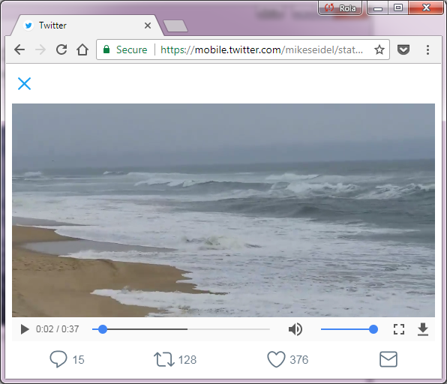The image size is (447, 384).
Task: Click the 0:02 / 0:37 time display
Action: pos(57,329)
